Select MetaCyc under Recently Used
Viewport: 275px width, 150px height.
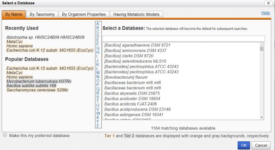coord(15,42)
